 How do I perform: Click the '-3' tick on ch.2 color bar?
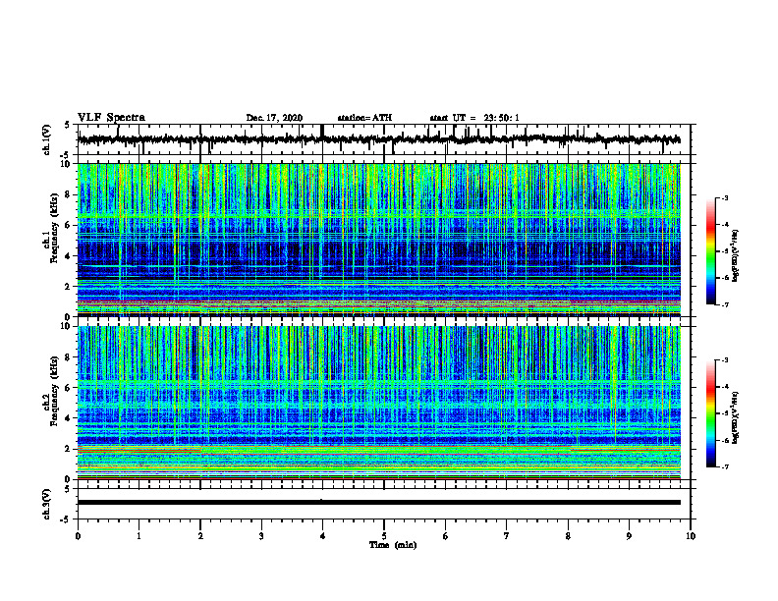[x=724, y=360]
